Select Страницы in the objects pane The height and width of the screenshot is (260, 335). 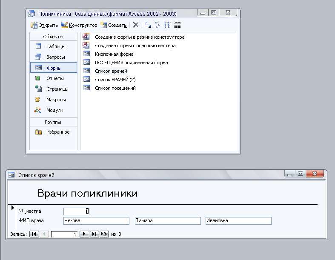[x=53, y=89]
